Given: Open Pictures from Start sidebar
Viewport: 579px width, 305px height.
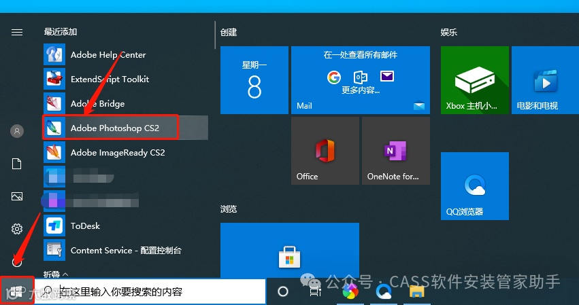Looking at the screenshot, I should pos(17,196).
